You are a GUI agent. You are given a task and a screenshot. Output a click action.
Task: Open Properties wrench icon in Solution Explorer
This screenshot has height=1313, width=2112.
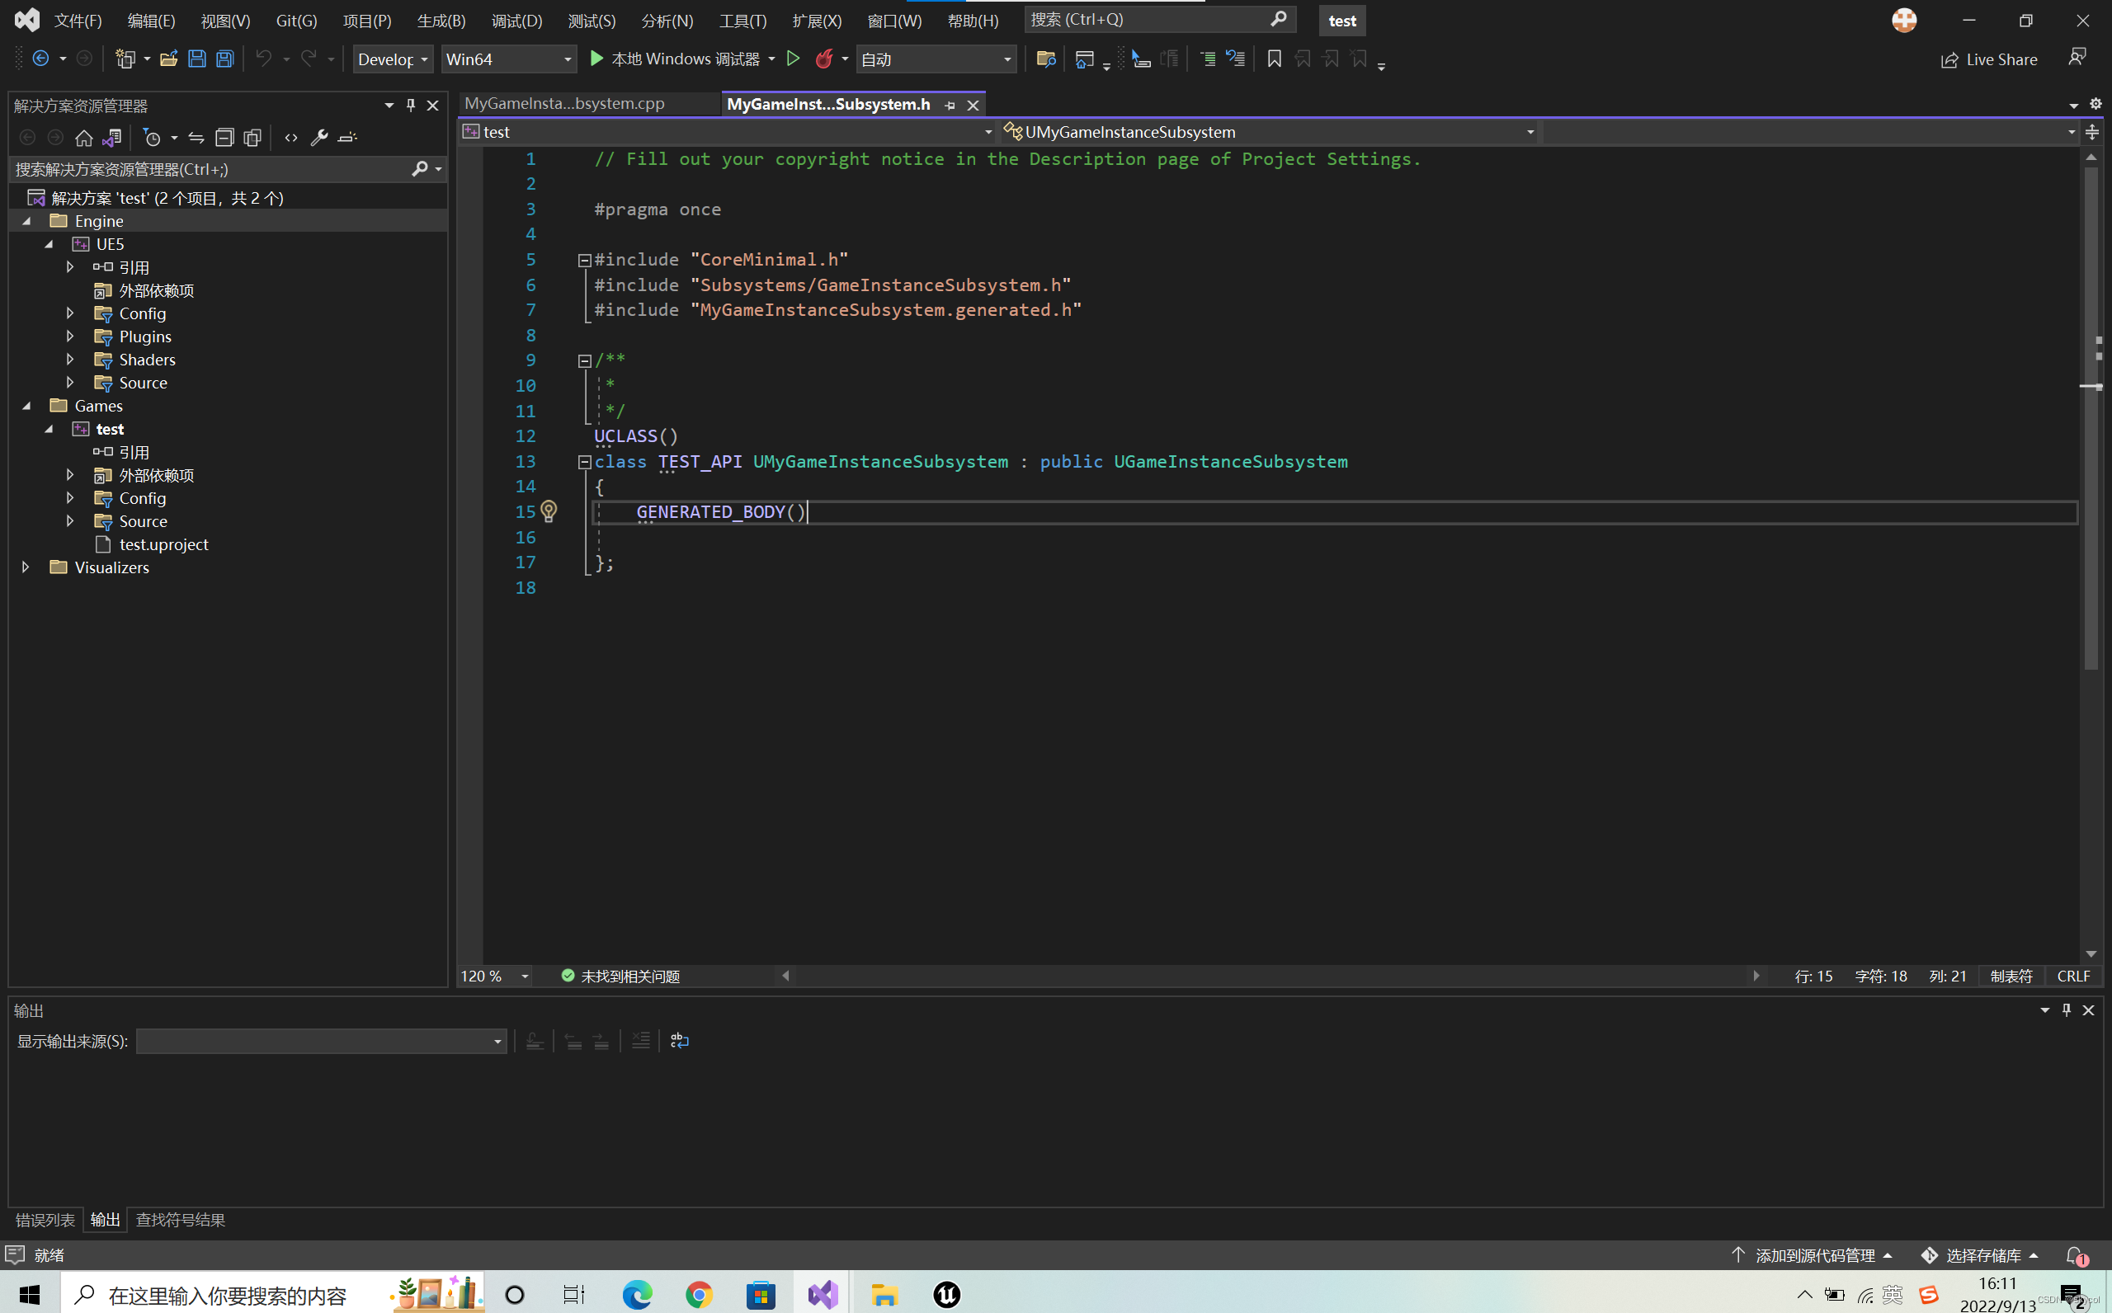pyautogui.click(x=319, y=137)
